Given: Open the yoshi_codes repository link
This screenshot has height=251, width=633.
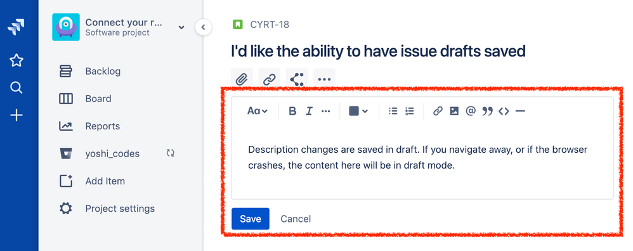Looking at the screenshot, I should 112,154.
